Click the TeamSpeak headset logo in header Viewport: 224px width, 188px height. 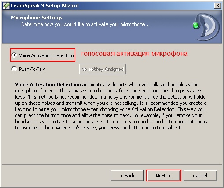(x=206, y=27)
